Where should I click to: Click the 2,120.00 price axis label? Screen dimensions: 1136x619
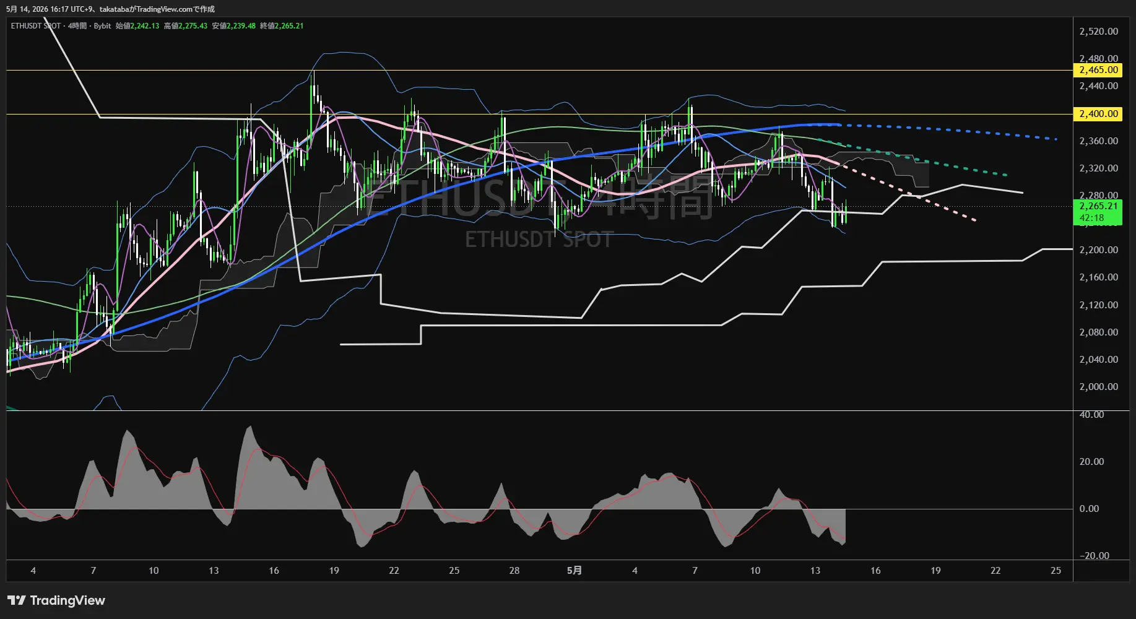pyautogui.click(x=1098, y=305)
